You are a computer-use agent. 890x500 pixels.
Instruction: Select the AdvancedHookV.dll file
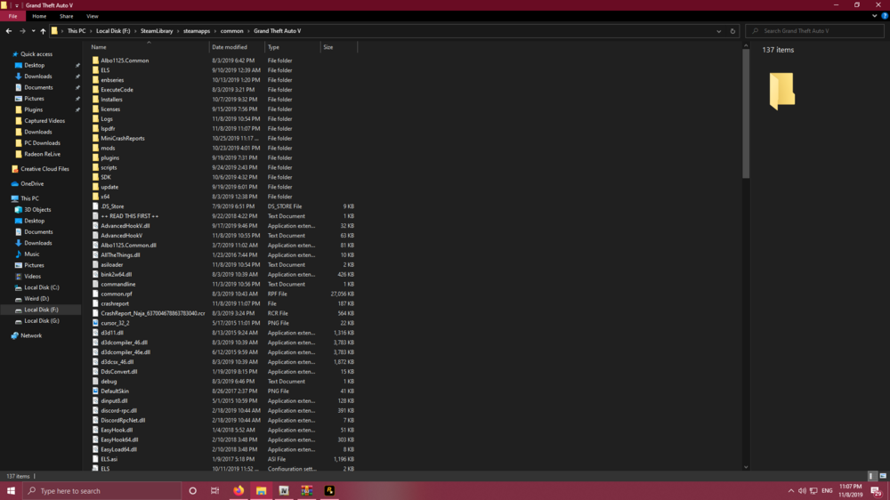(125, 226)
